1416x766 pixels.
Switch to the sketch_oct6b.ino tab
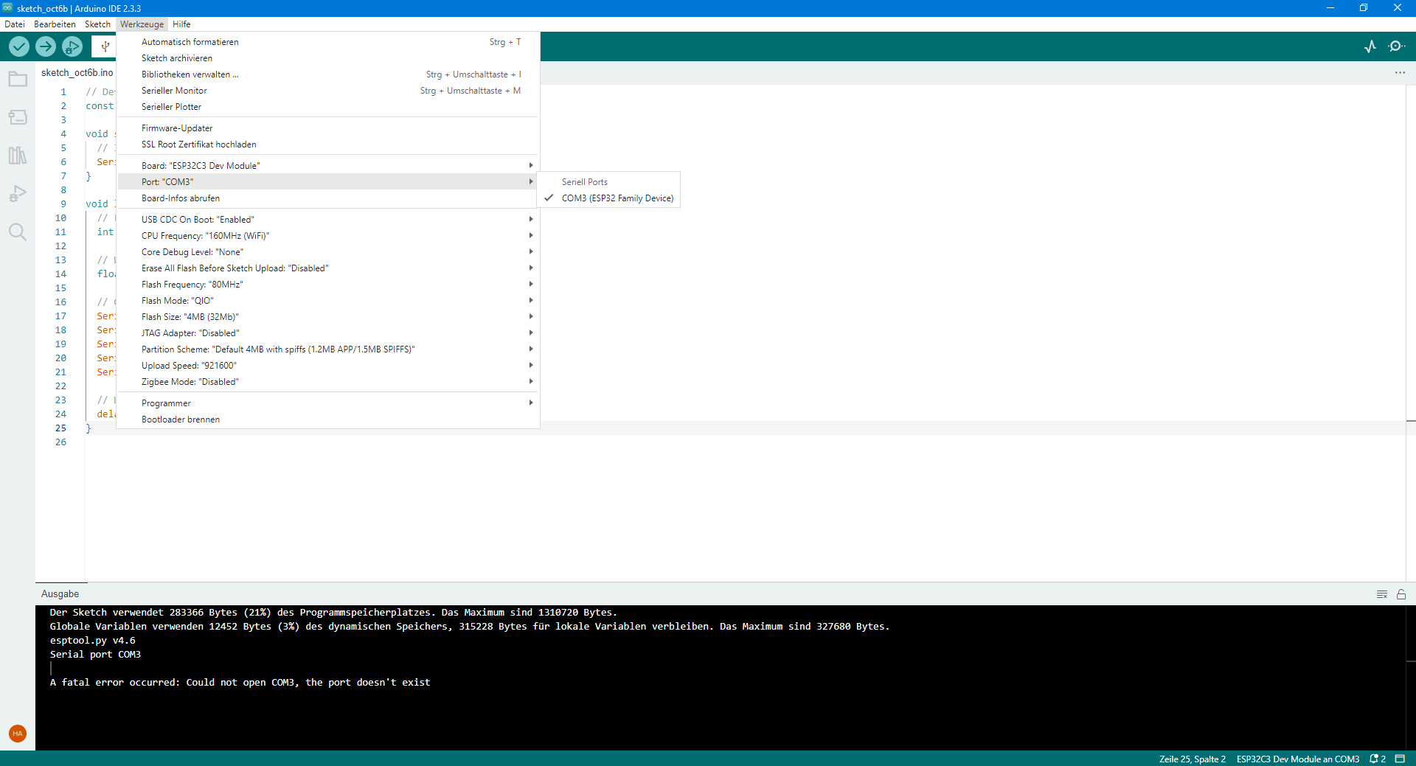[77, 72]
